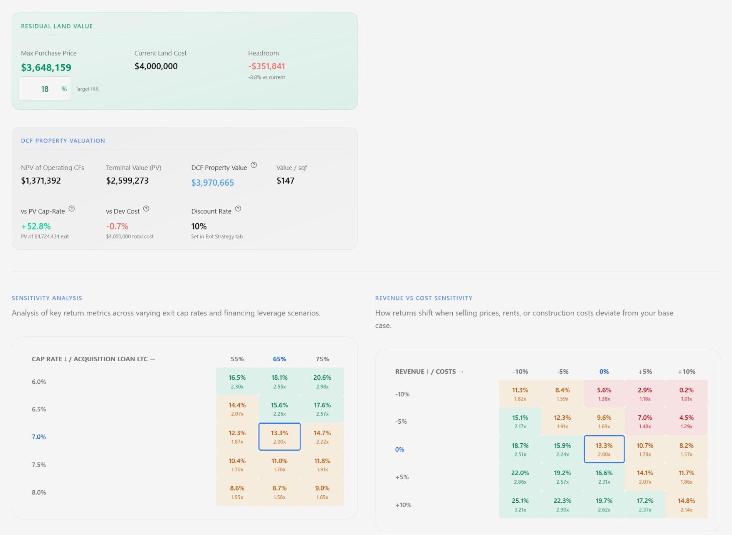
Task: Click the 9.0% cell with 1.65x multiple
Action: click(x=322, y=492)
